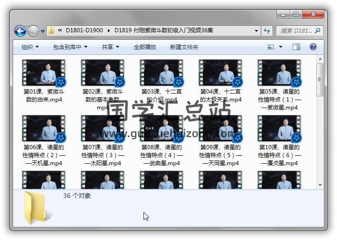
Task: Open the address bar history dropdown
Action: (x=256, y=31)
